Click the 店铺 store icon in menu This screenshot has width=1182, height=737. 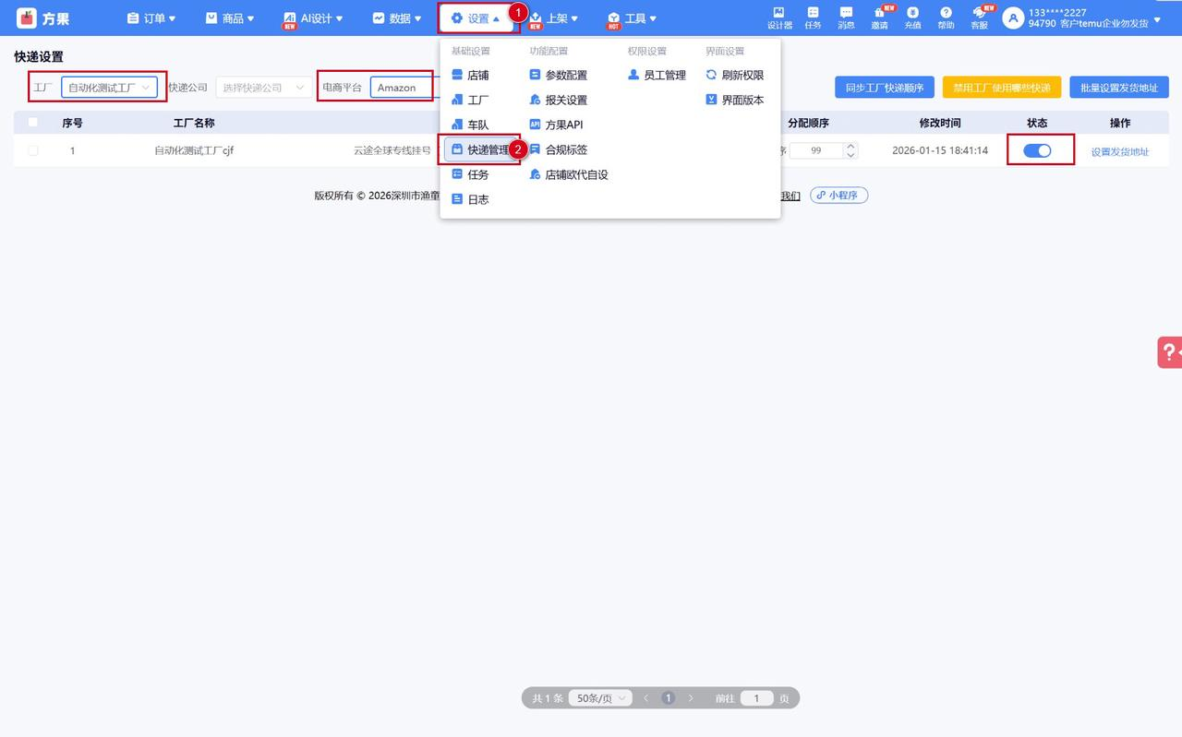[457, 75]
